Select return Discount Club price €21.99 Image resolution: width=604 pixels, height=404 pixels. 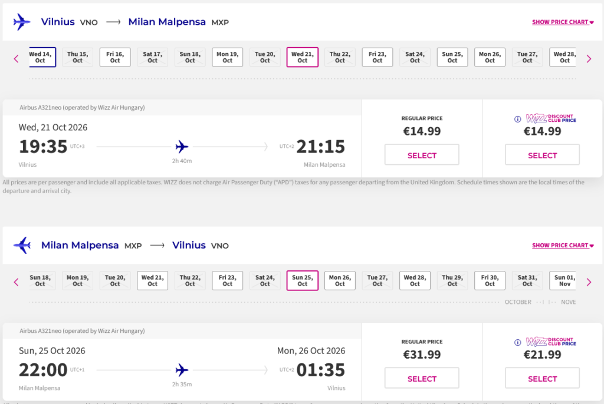tap(542, 379)
